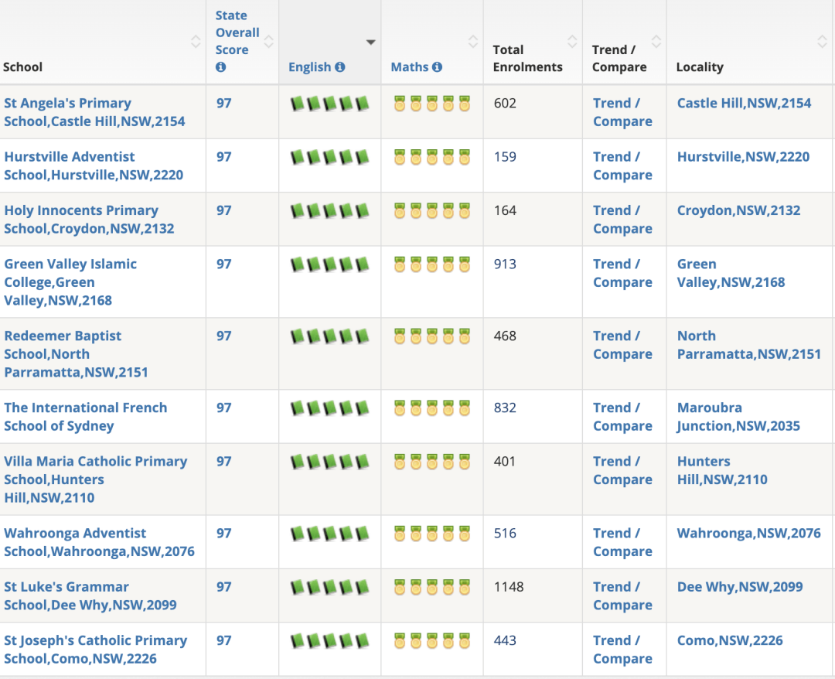The width and height of the screenshot is (835, 679).
Task: Open Trend / Compare for St Luke's Grammar
Action: (x=622, y=596)
